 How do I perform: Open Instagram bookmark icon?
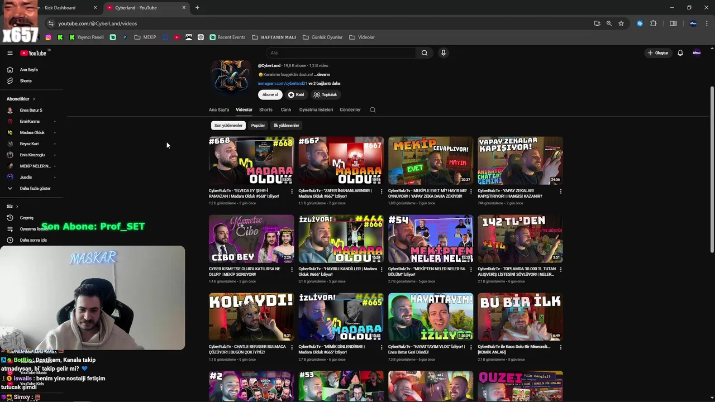tap(48, 37)
